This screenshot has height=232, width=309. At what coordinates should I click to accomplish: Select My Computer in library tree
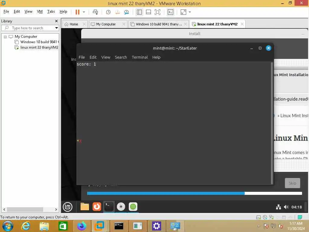[26, 37]
